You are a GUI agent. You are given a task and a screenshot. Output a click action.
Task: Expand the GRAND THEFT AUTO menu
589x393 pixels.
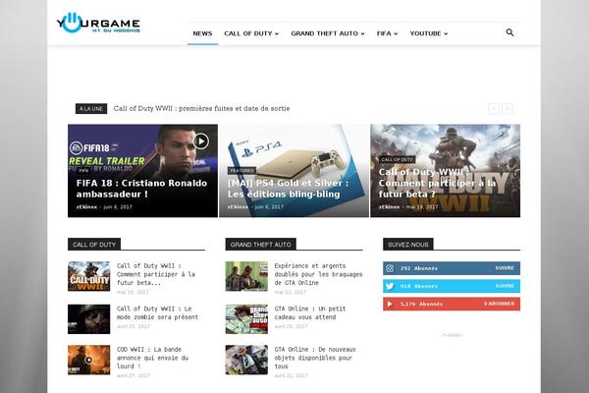coord(328,33)
